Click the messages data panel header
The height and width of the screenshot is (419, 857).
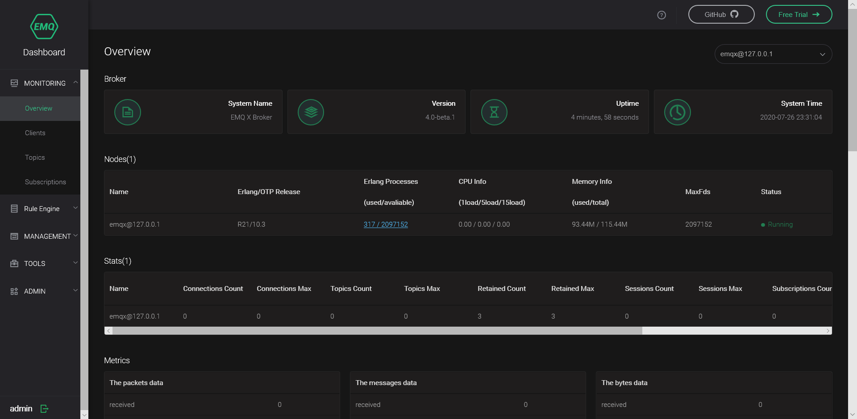(468, 383)
